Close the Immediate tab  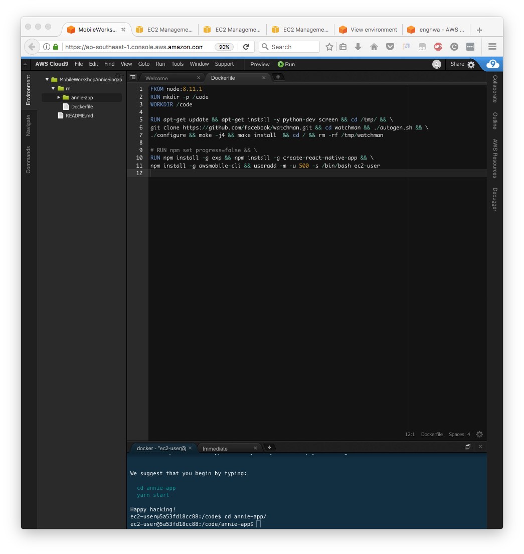point(255,448)
